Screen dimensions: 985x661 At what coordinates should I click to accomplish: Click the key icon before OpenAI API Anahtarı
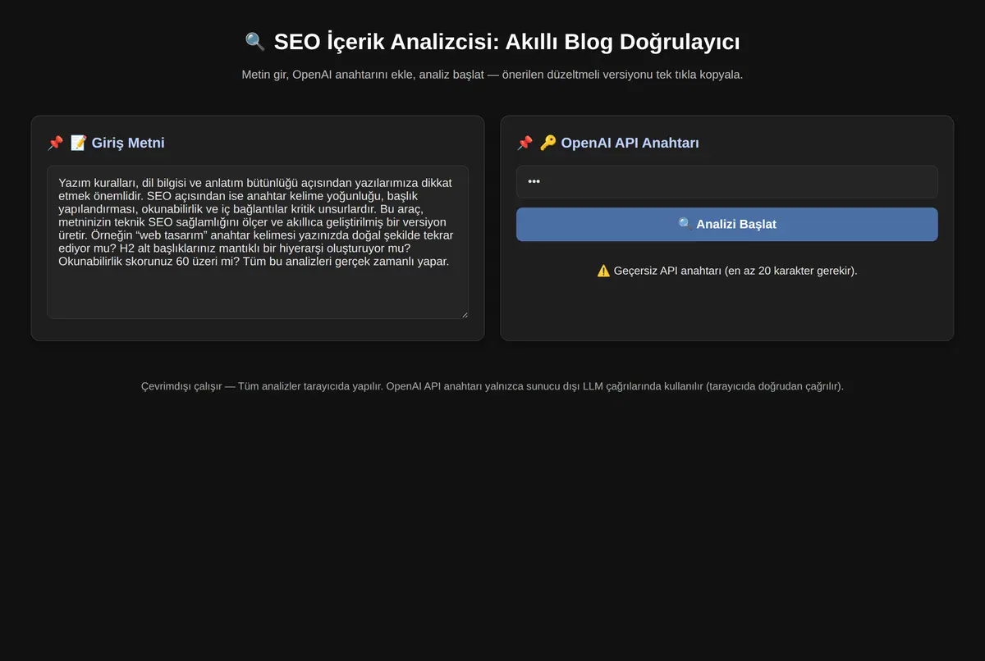click(x=548, y=143)
